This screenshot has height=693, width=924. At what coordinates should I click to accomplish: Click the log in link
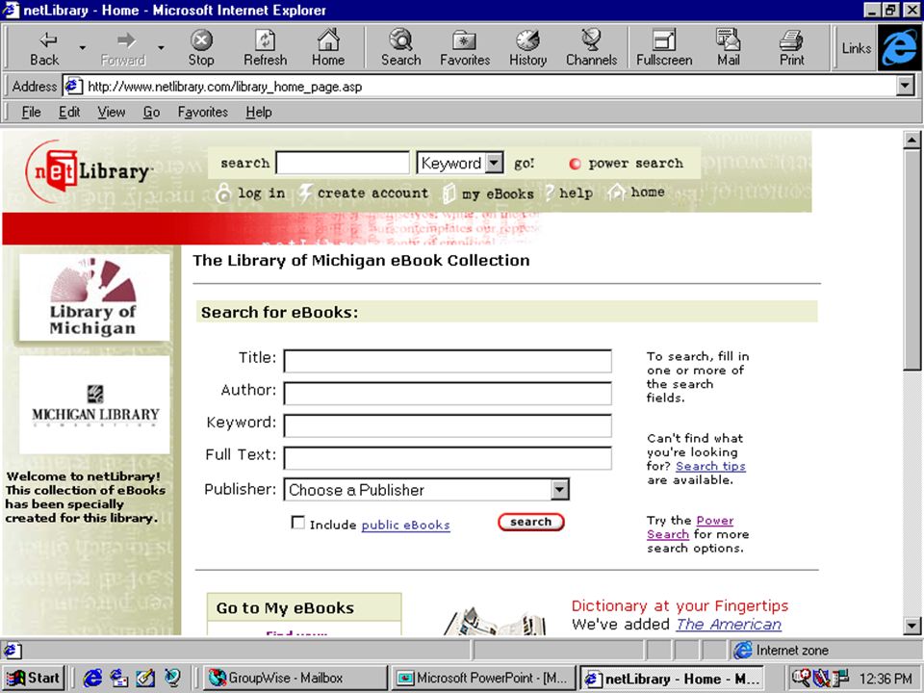pos(261,193)
